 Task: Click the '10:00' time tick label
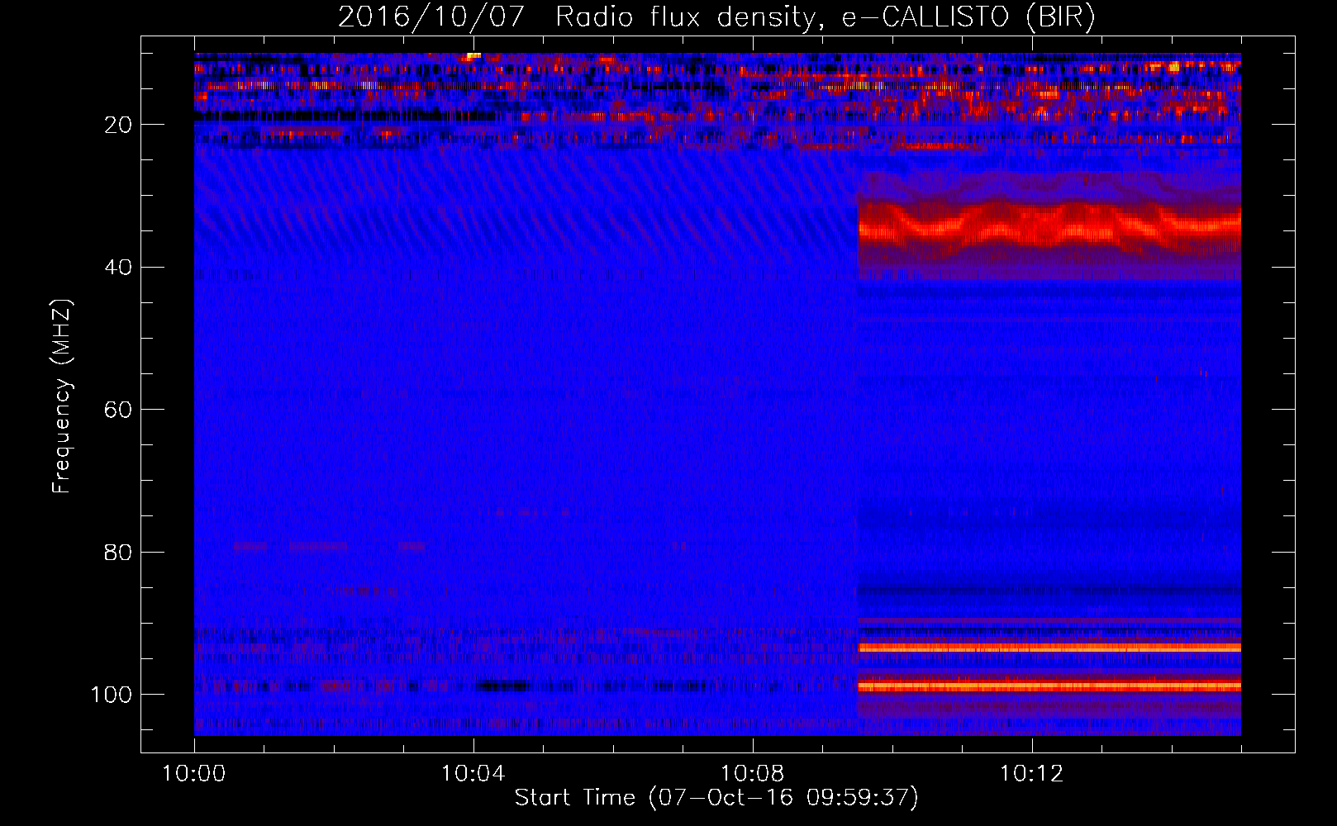pos(194,774)
